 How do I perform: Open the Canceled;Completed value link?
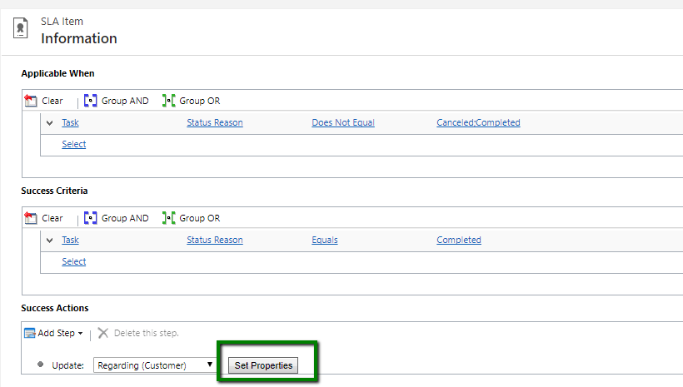pyautogui.click(x=478, y=123)
